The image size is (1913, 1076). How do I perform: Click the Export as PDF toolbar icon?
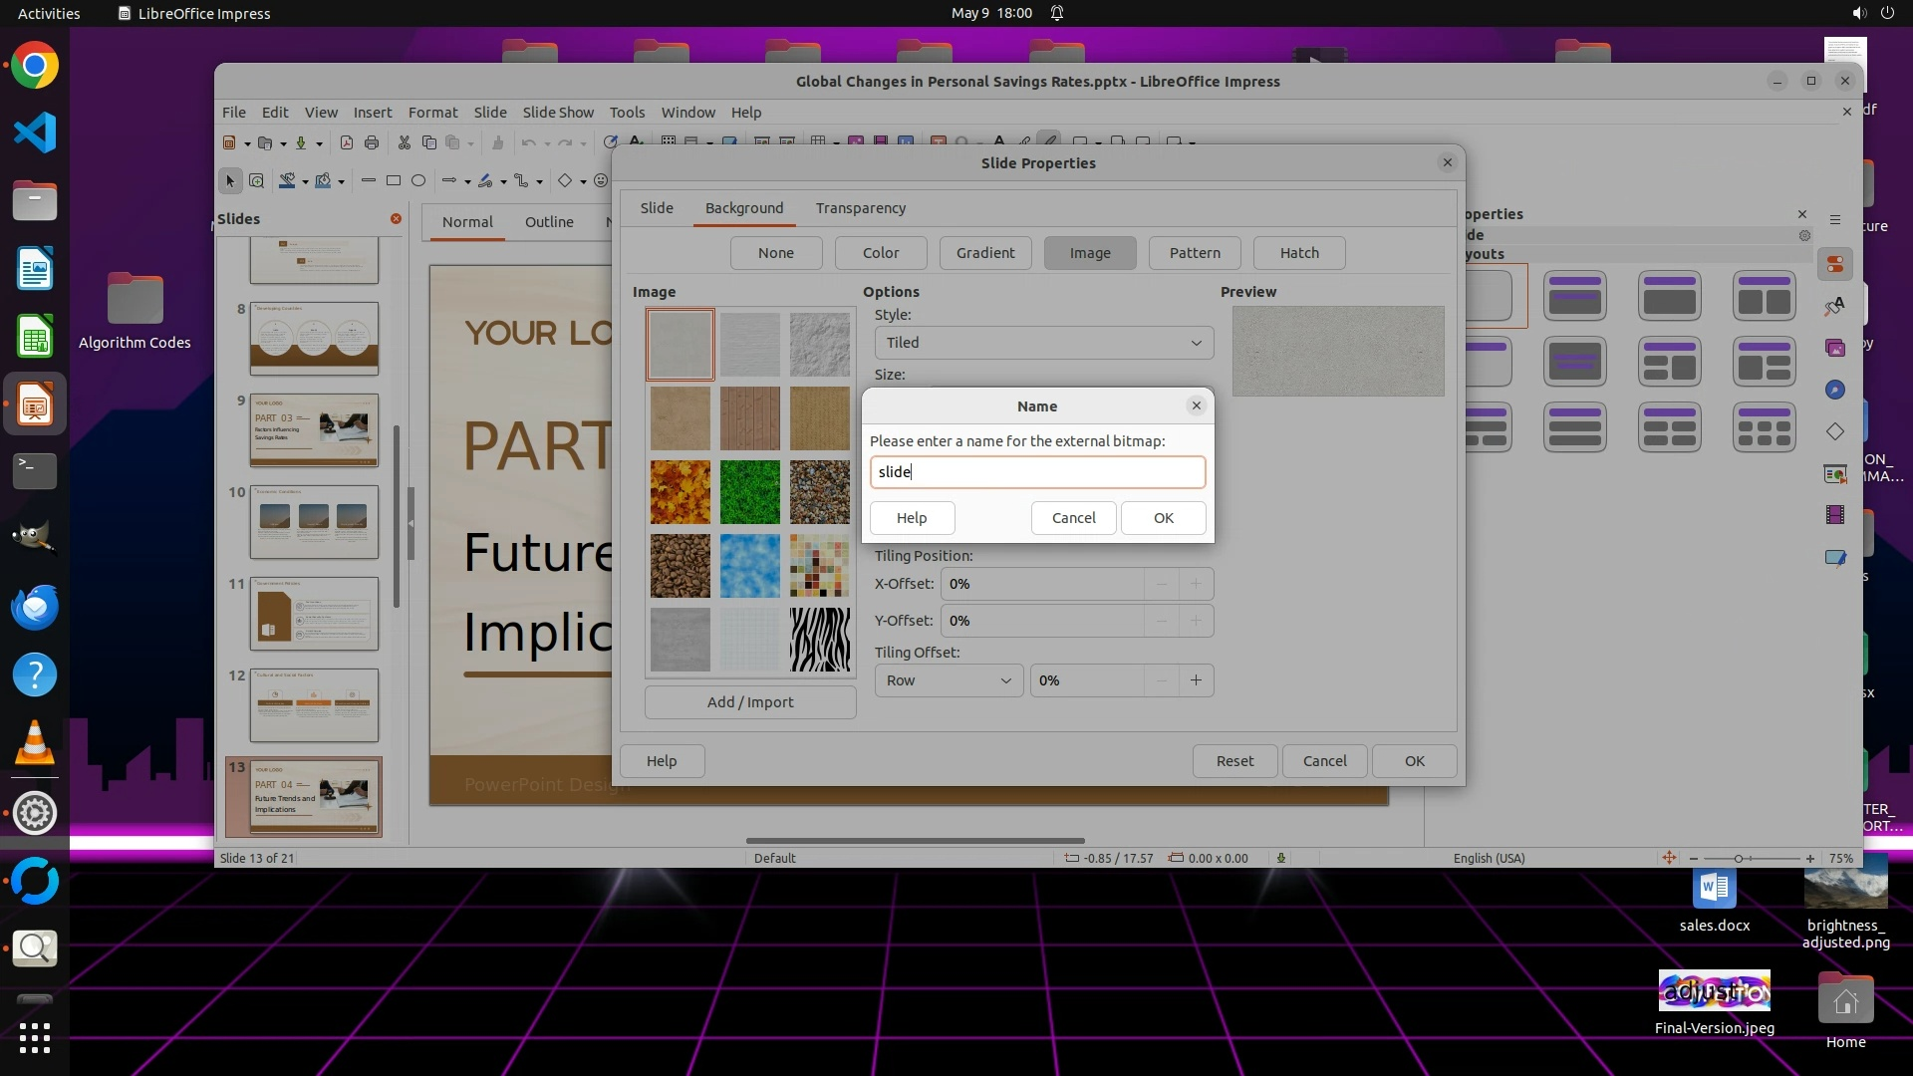point(347,142)
